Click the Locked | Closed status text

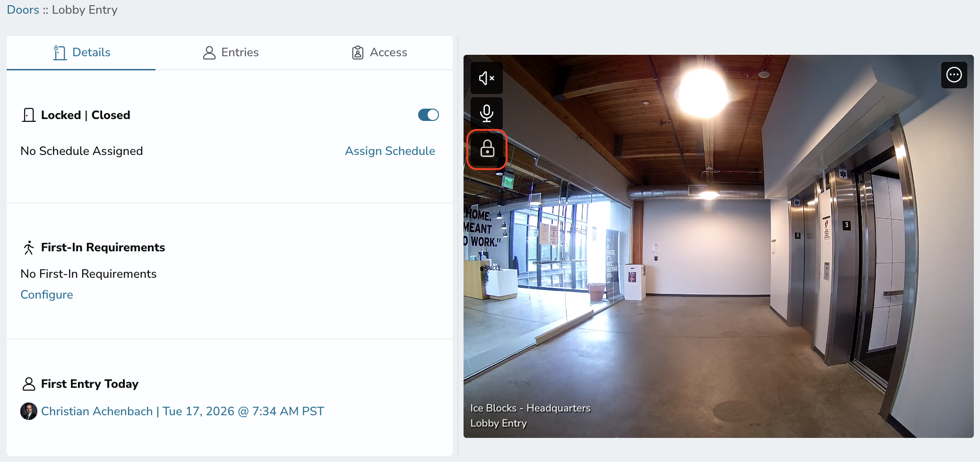(86, 115)
